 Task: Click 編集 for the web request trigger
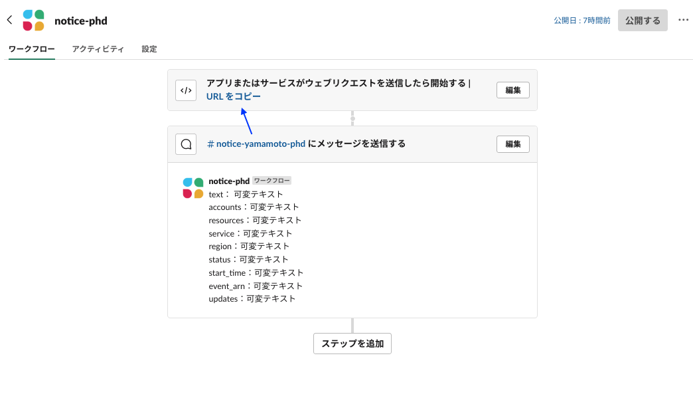pos(512,90)
